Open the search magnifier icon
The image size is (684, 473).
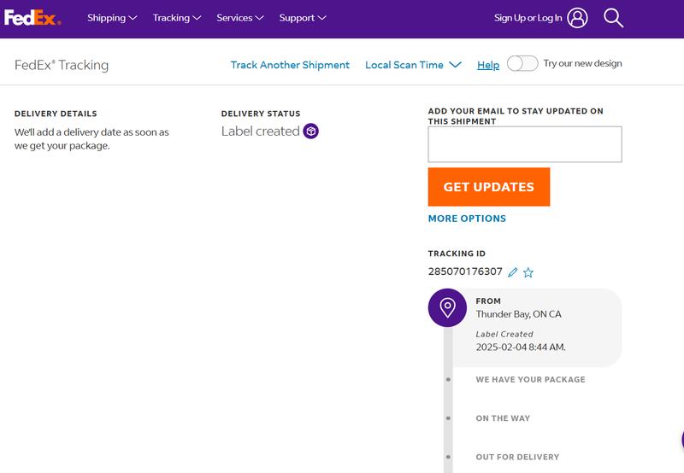coord(613,18)
